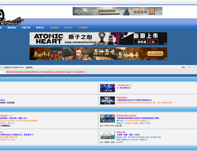Viewport: 197px width, 151px height.
Task: Open the 诚信二手交易 link
Action: pyautogui.click(x=145, y=123)
